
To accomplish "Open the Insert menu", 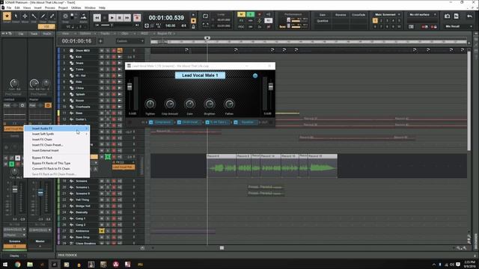I will tap(38, 7).
